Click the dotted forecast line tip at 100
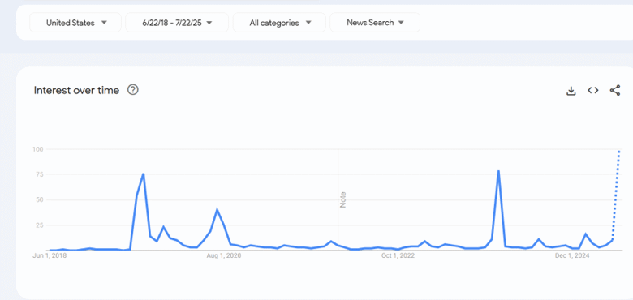 pos(619,152)
